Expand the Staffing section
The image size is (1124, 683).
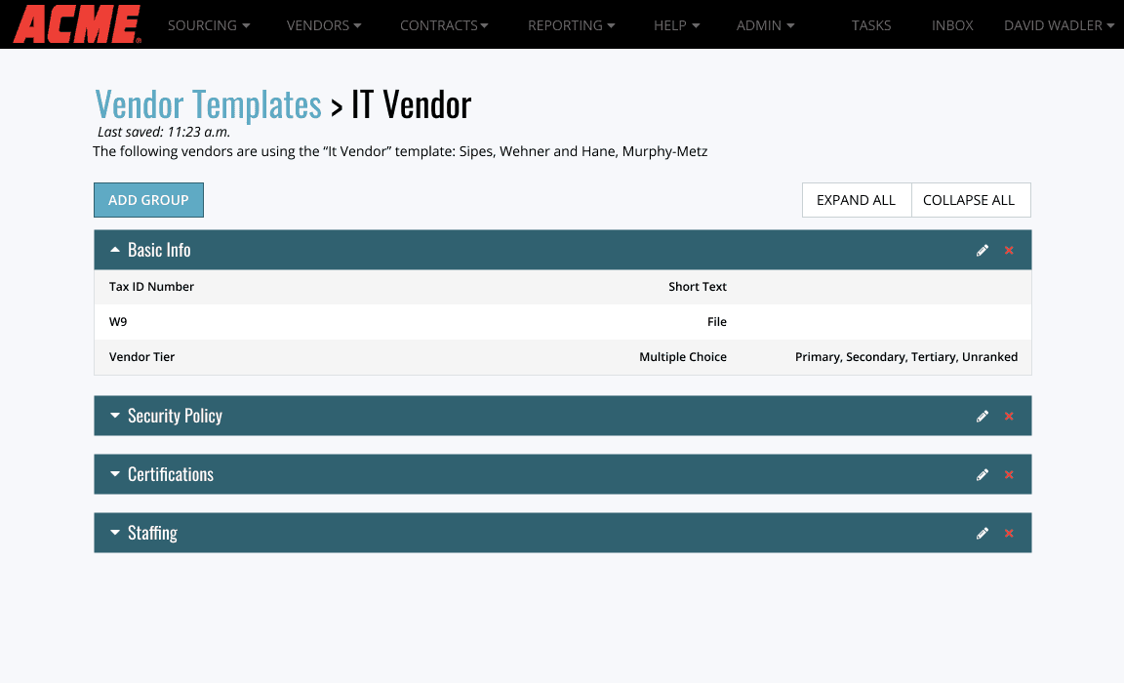(115, 533)
